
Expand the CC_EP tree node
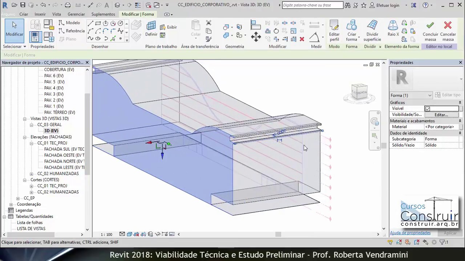click(18, 198)
